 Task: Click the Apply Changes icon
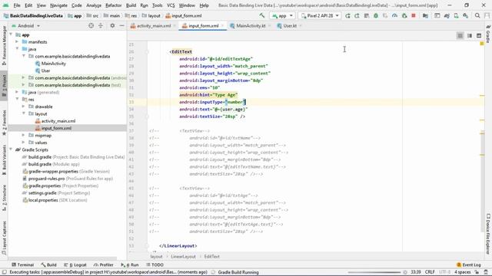point(357,15)
